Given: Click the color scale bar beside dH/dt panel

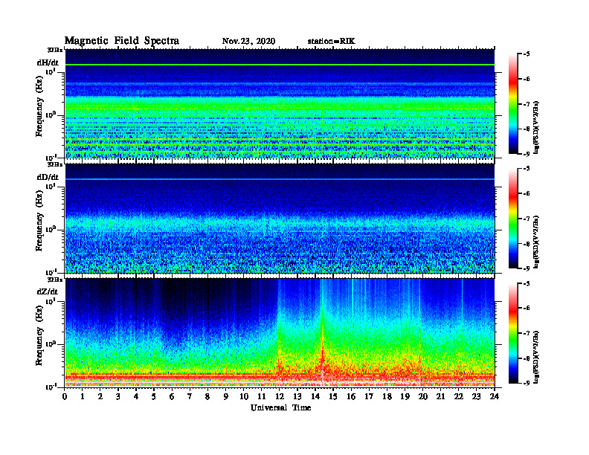Looking at the screenshot, I should (513, 104).
